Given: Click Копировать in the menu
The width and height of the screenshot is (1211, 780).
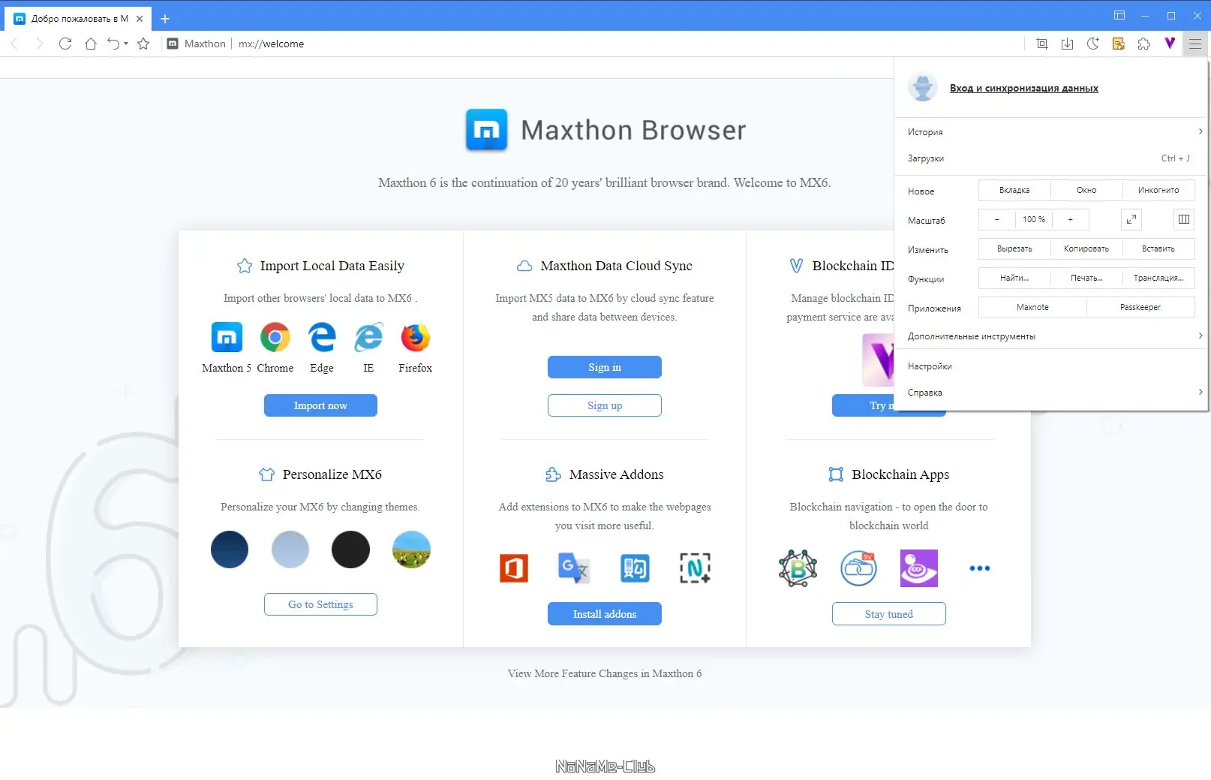Looking at the screenshot, I should pyautogui.click(x=1086, y=248).
